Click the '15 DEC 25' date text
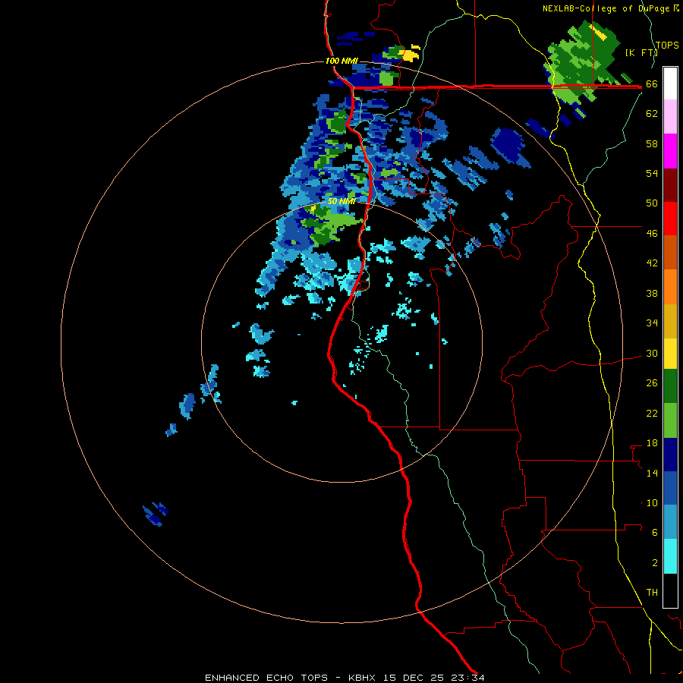Screen dimensions: 683x683 (414, 678)
